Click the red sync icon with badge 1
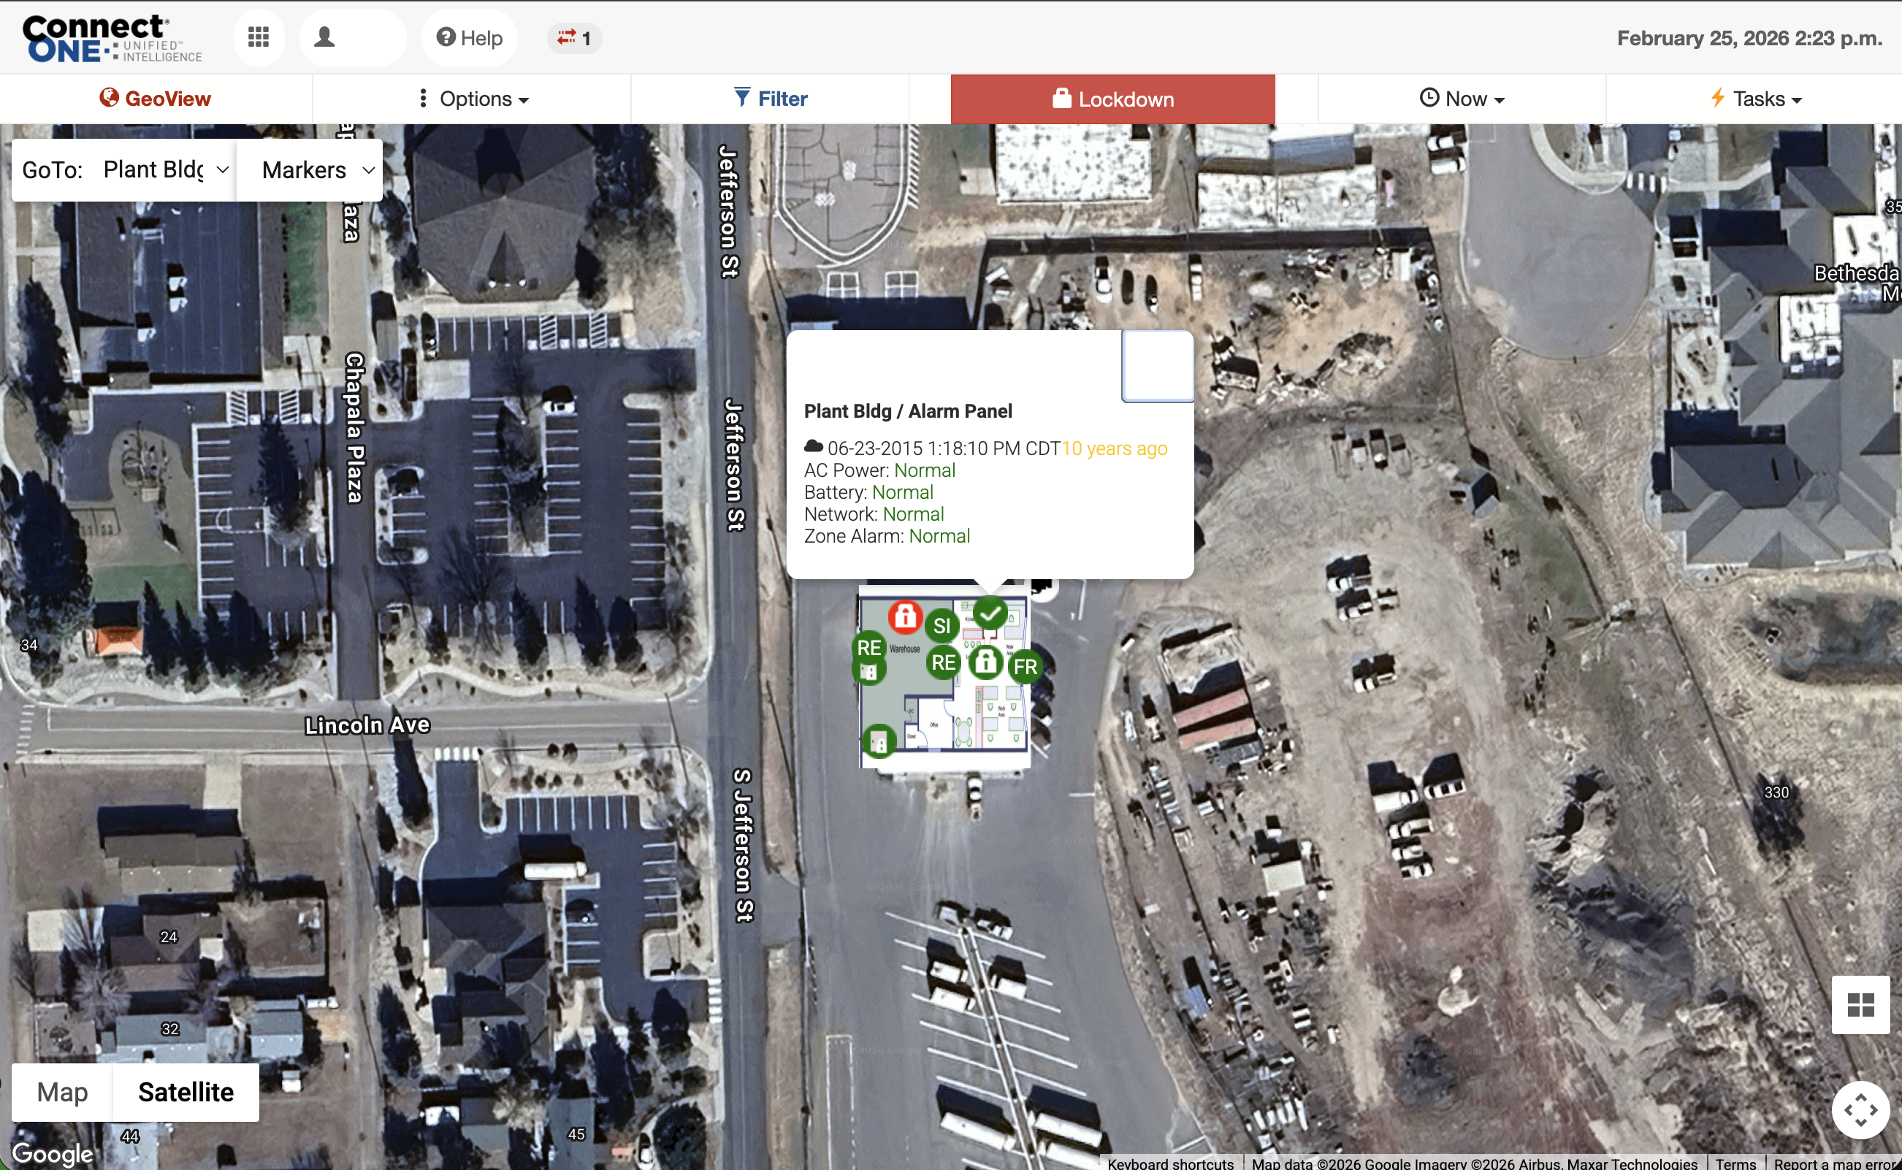 (573, 37)
